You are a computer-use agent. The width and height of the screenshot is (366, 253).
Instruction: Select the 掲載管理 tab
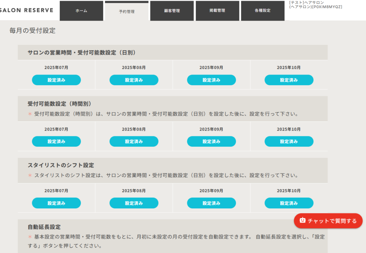coord(217,11)
